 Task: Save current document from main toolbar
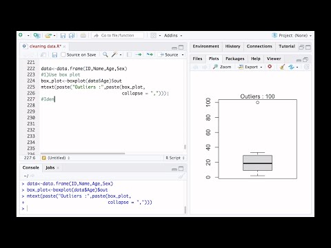[63, 35]
